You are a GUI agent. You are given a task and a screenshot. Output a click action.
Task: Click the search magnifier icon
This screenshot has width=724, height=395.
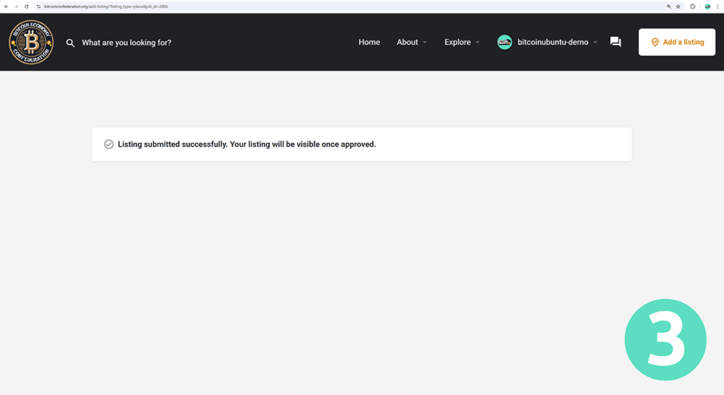(x=71, y=43)
